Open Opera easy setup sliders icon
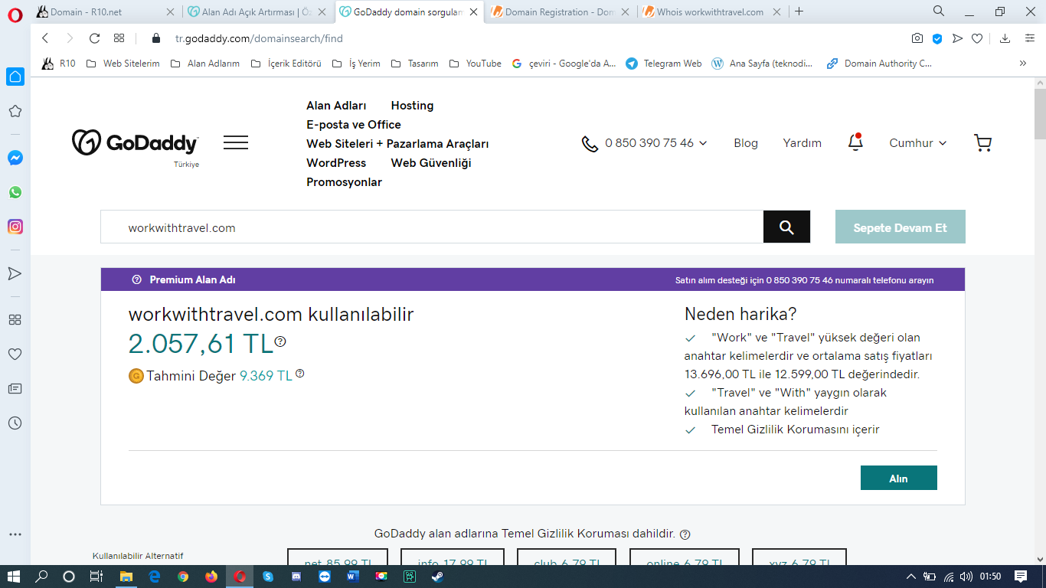This screenshot has height=588, width=1046. pos(1030,38)
